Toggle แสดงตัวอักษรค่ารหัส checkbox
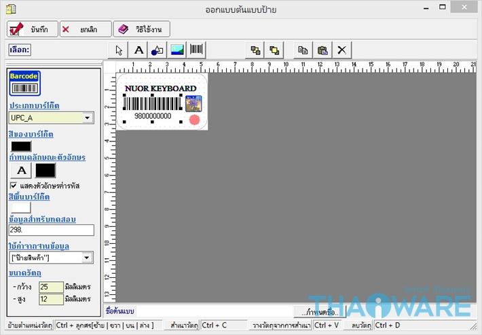This screenshot has width=482, height=335. 14,186
